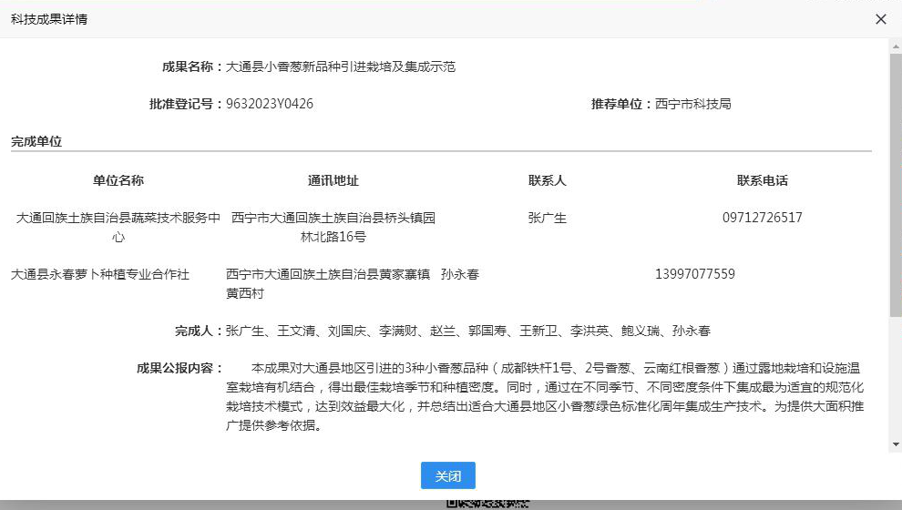This screenshot has width=902, height=510.
Task: Click recommending unit 西宁市科技局
Action: (x=692, y=104)
